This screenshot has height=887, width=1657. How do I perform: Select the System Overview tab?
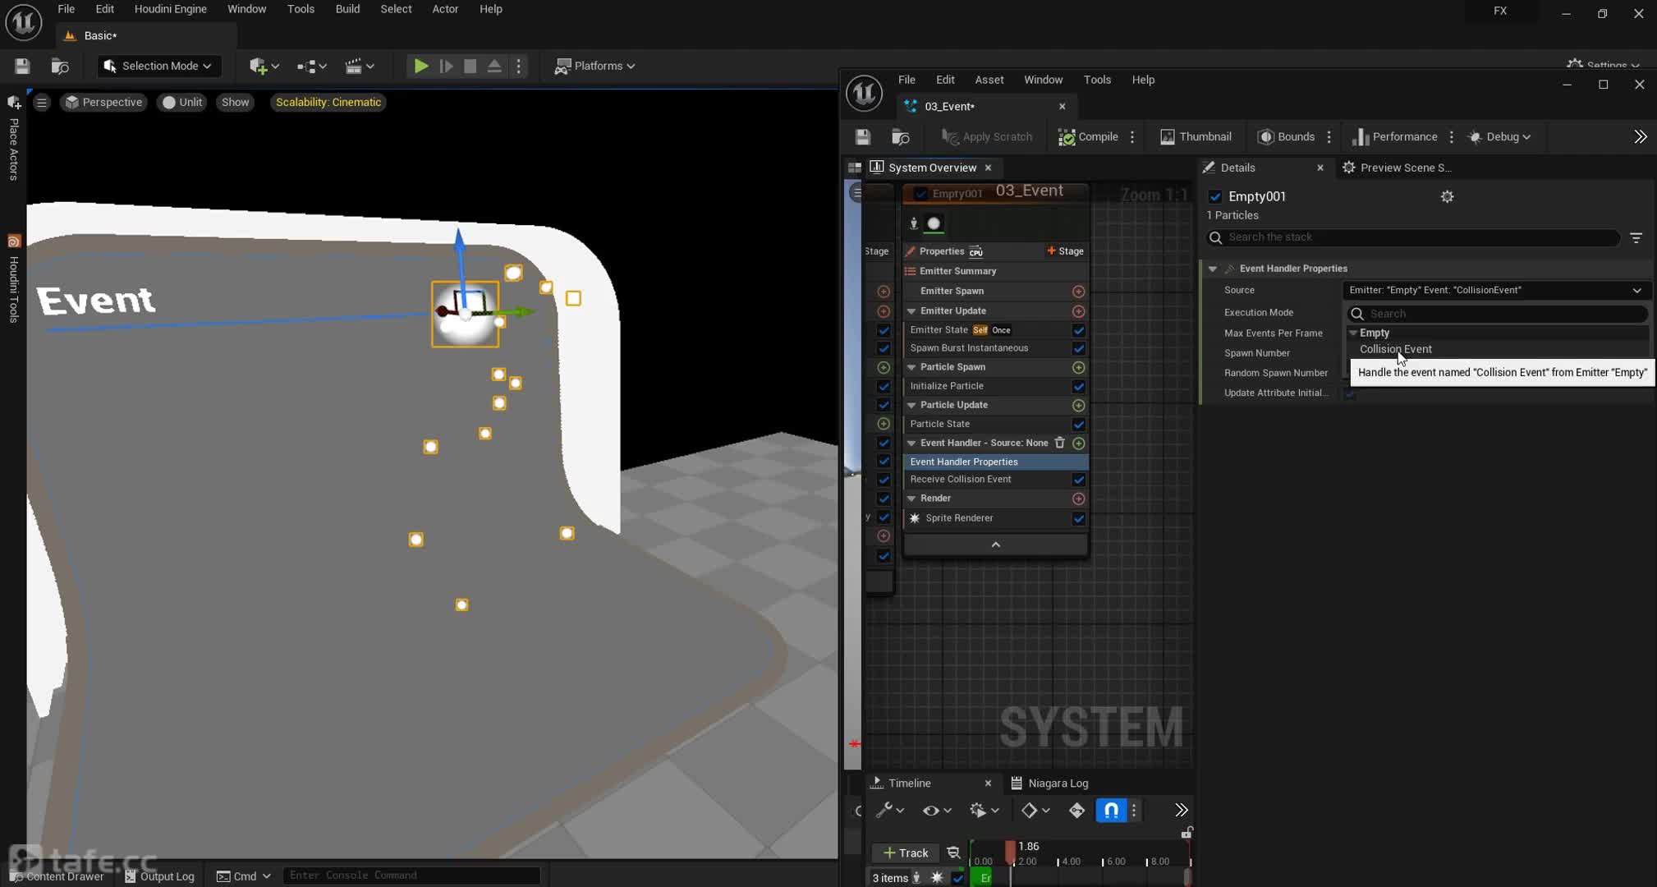(x=932, y=168)
